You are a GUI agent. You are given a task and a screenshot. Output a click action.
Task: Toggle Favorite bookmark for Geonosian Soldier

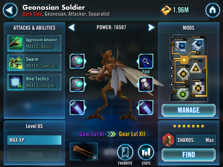click(125, 152)
